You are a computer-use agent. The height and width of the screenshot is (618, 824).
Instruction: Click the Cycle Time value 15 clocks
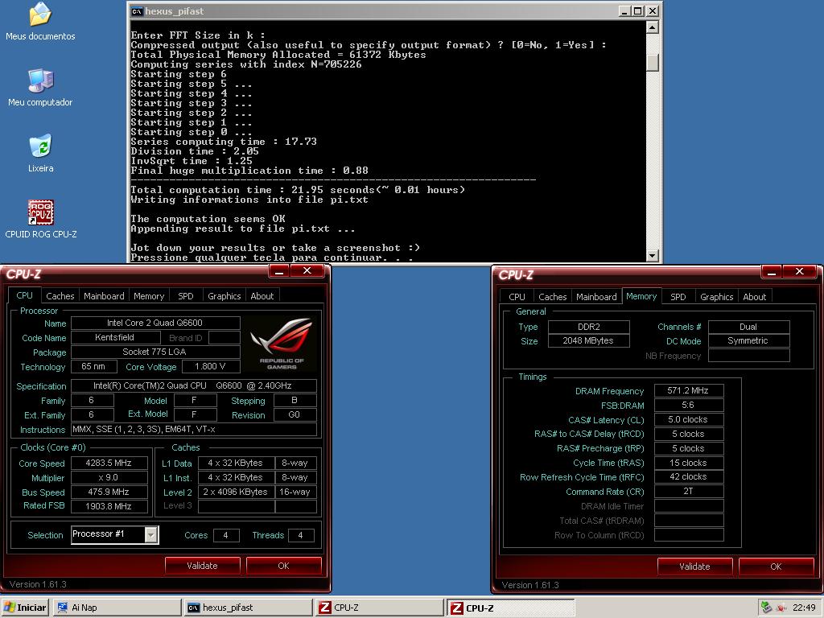click(x=689, y=463)
